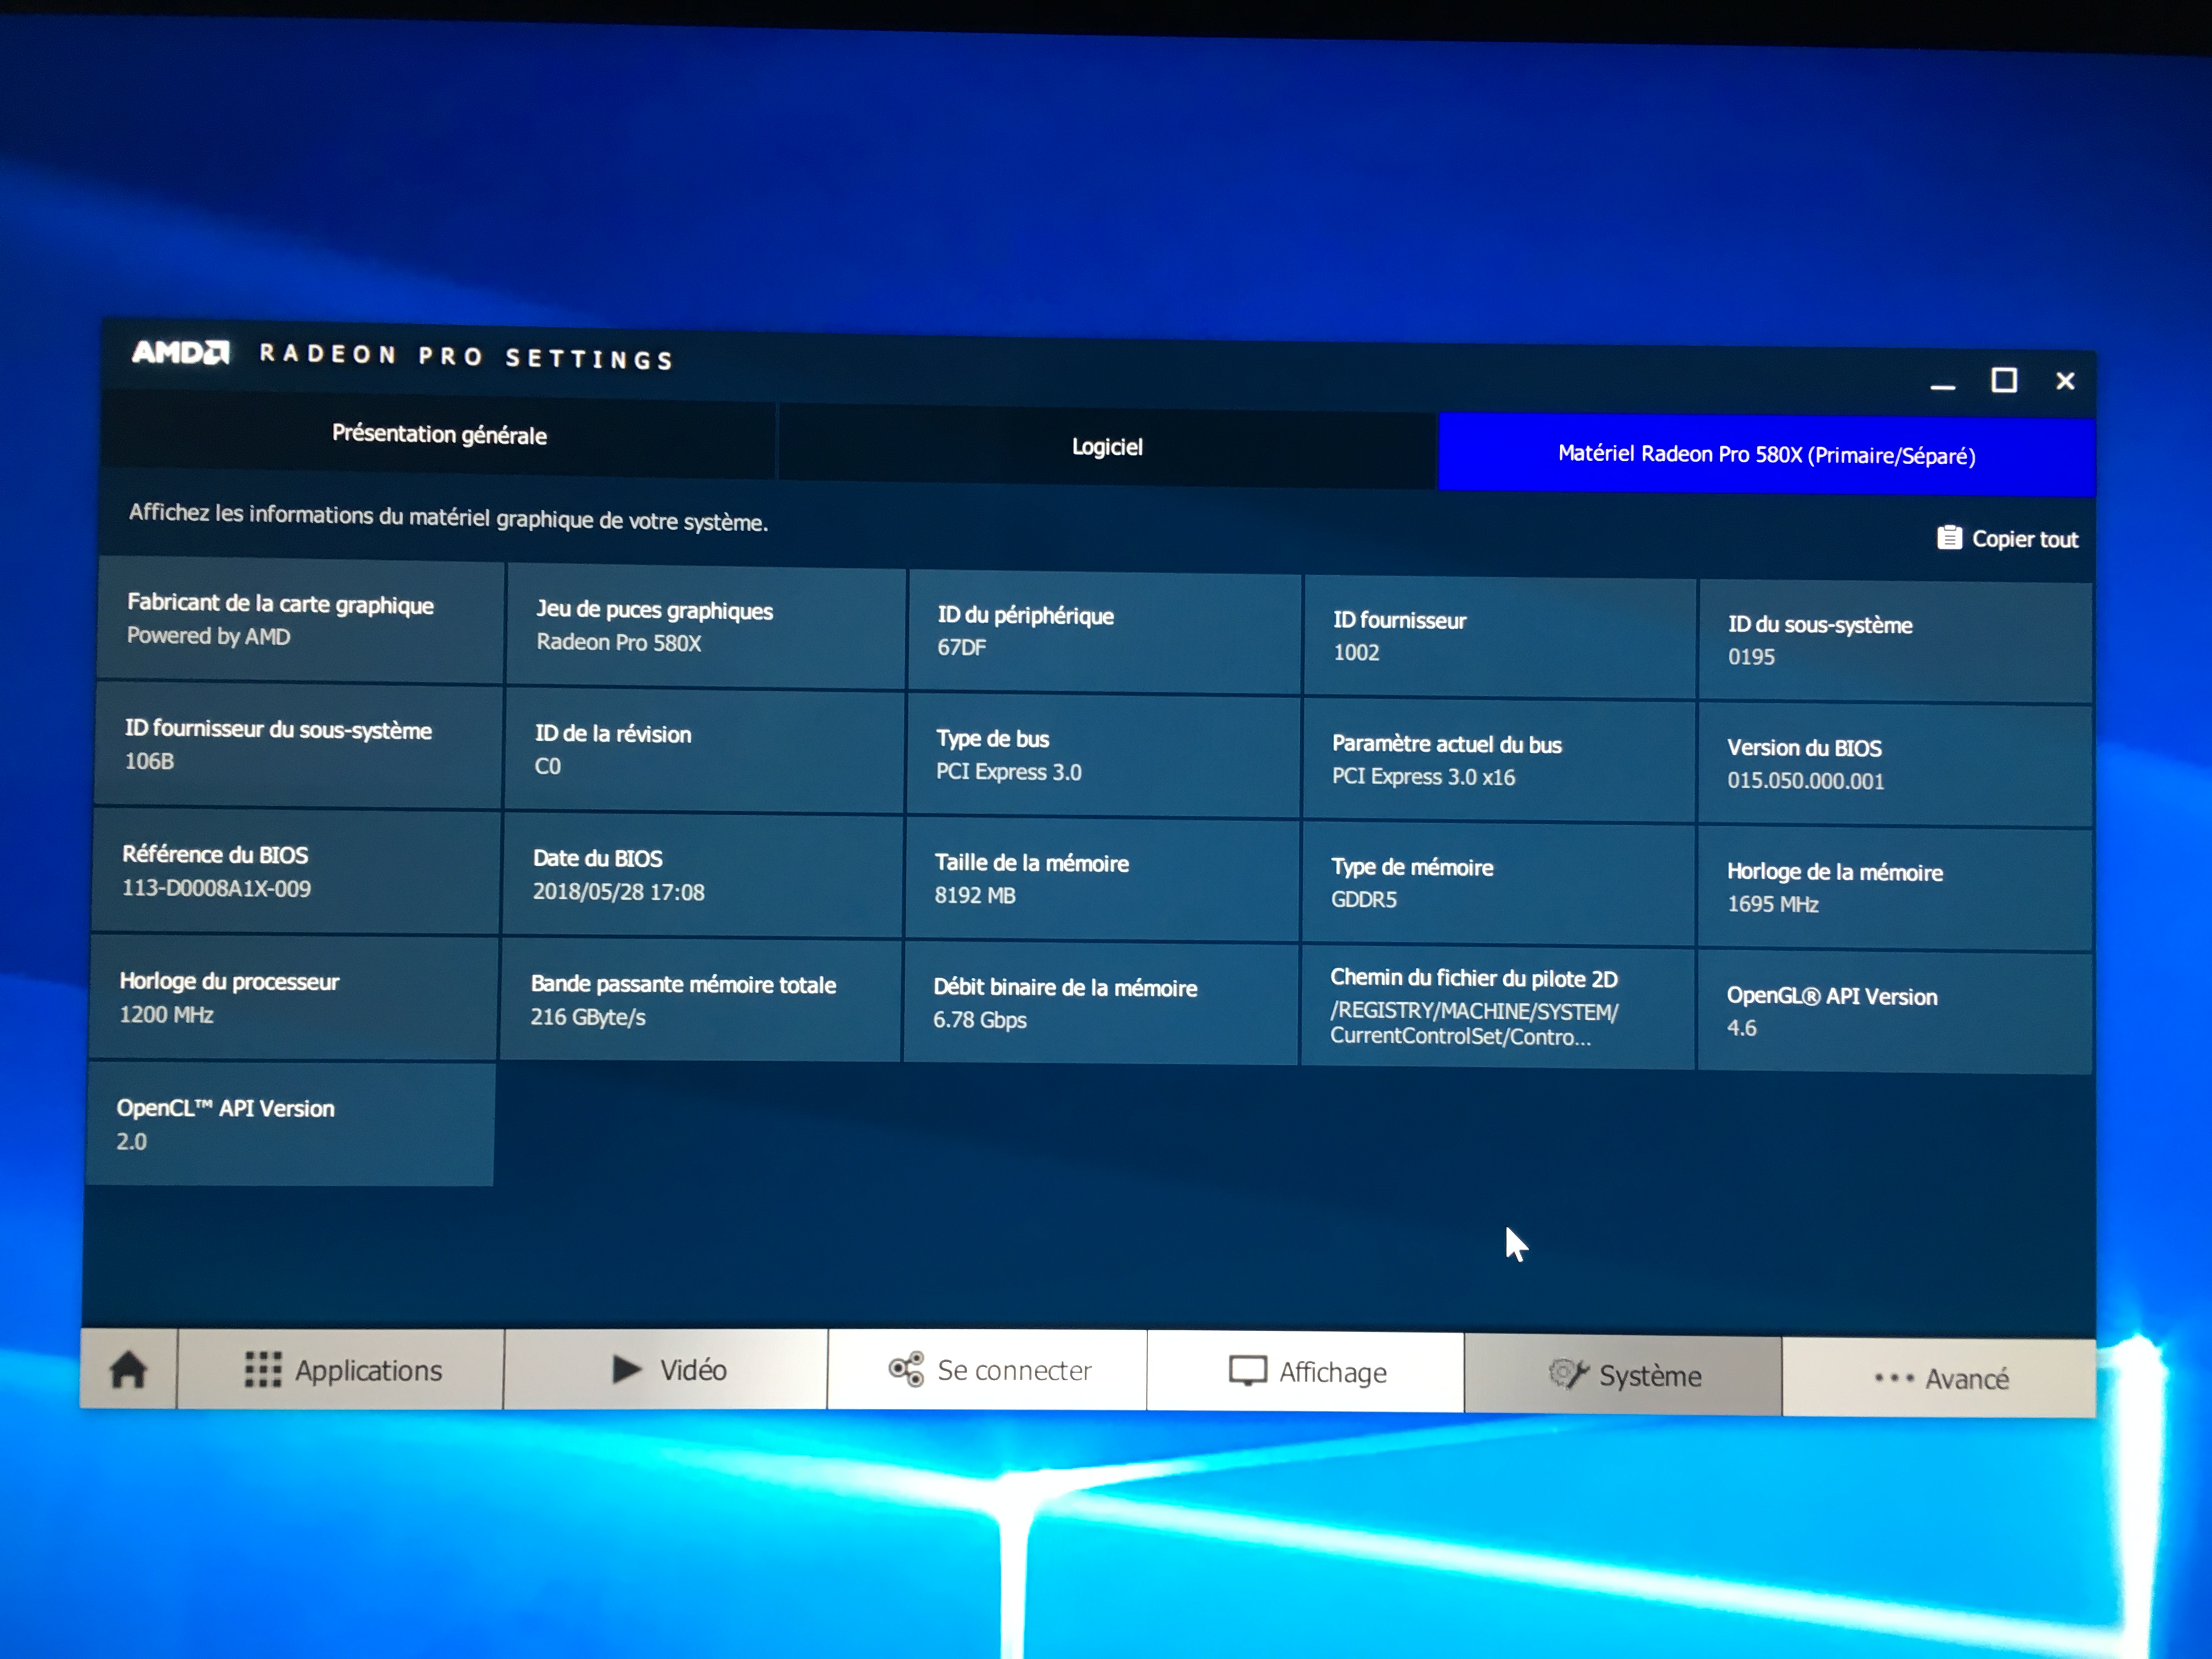Switch to Présentation générale tab
Viewport: 2212px width, 1659px height.
pos(439,435)
